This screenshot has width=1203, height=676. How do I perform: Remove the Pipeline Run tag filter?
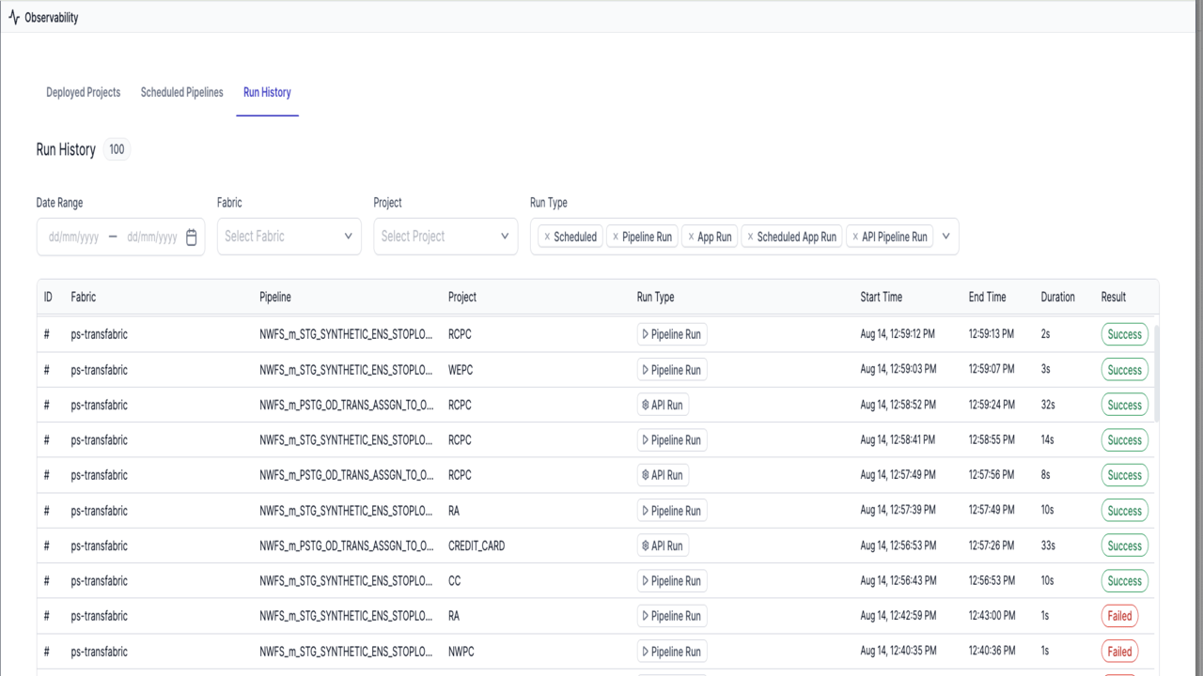point(616,238)
